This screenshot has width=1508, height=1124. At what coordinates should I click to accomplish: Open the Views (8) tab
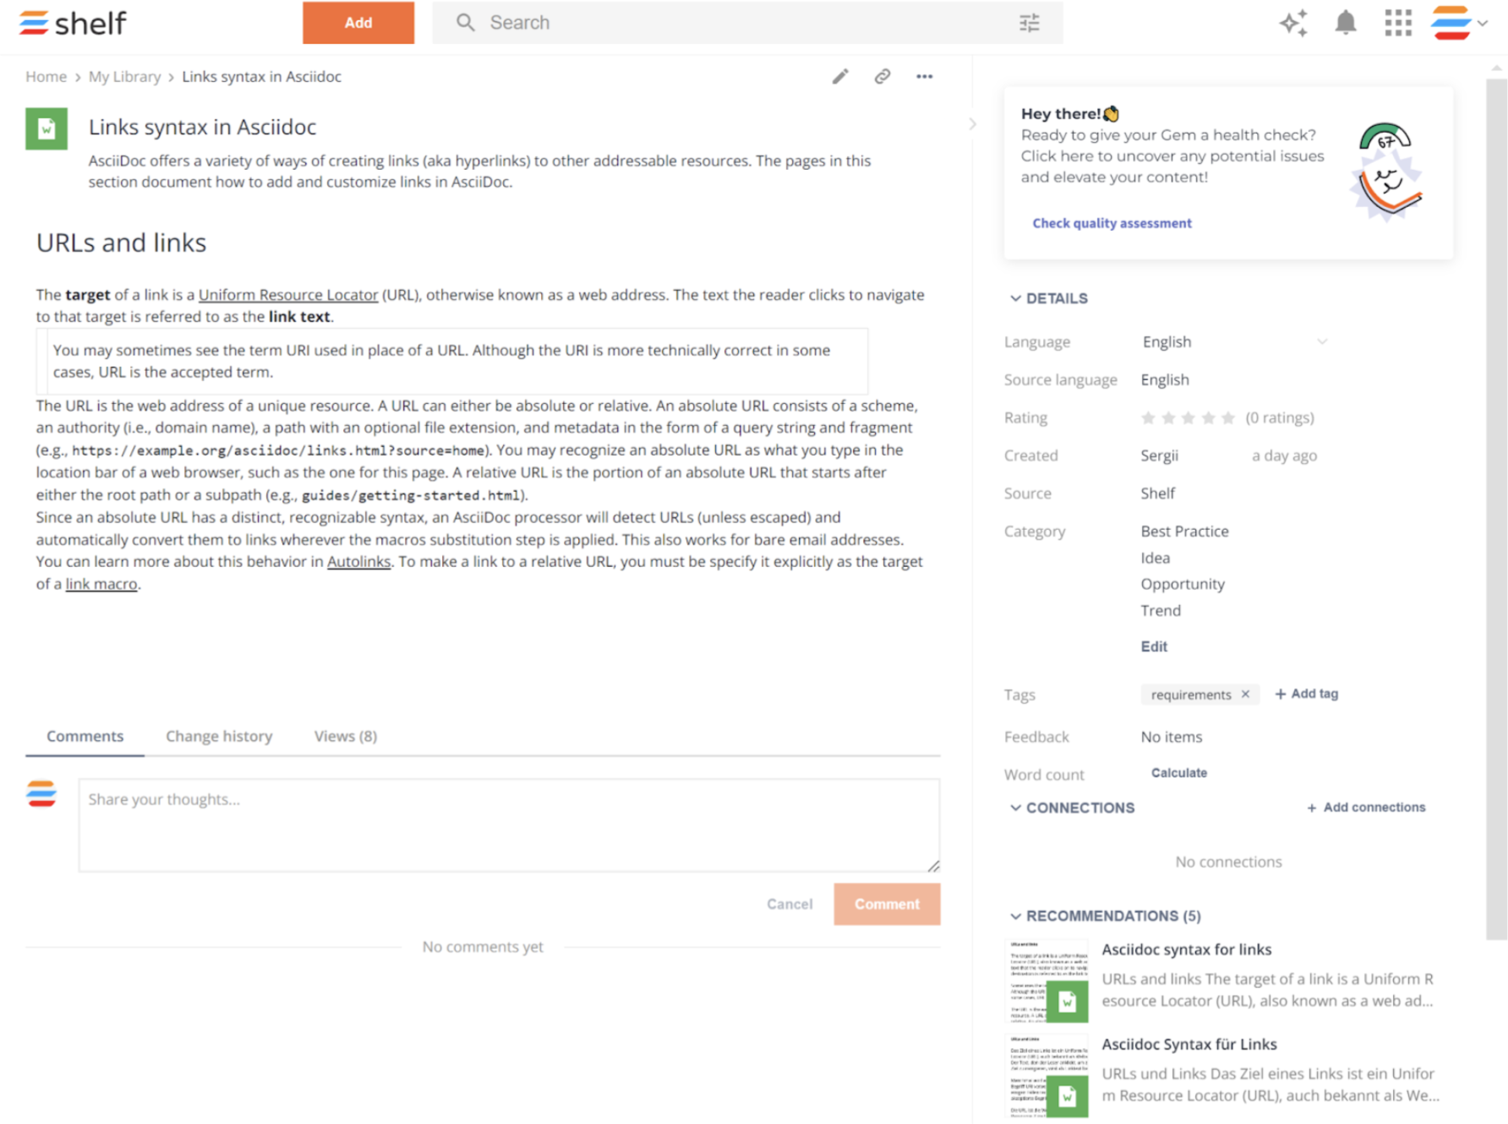tap(346, 736)
